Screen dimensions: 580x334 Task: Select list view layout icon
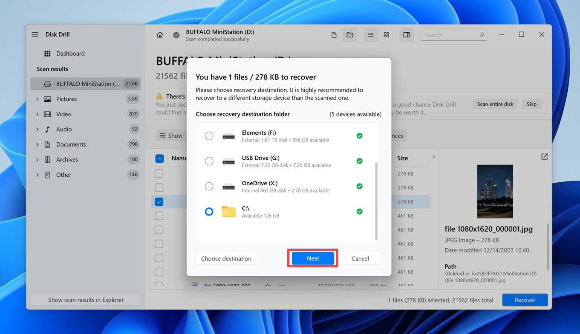point(370,35)
